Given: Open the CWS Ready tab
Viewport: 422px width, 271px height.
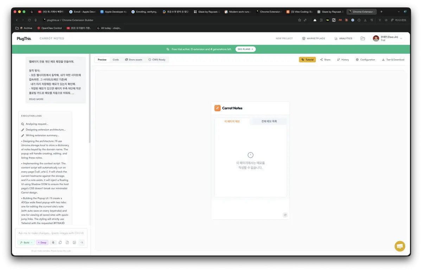Looking at the screenshot, I should [x=157, y=60].
